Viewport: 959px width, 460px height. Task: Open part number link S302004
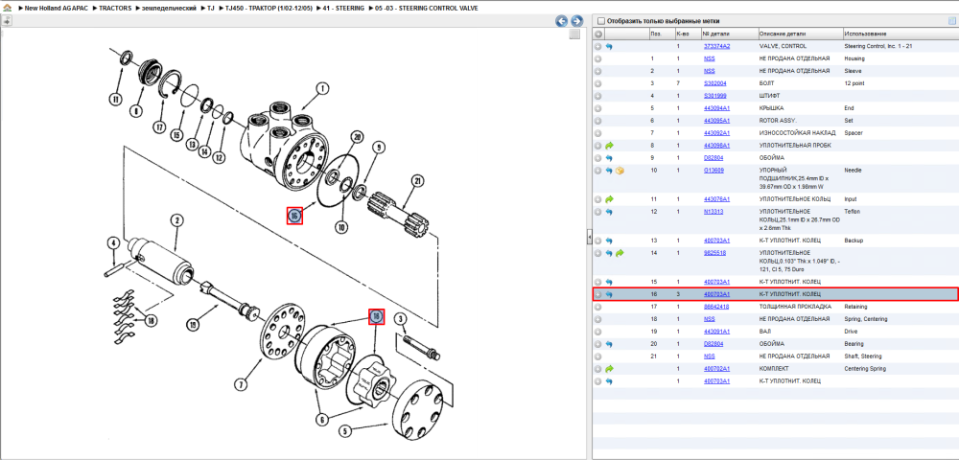[715, 83]
